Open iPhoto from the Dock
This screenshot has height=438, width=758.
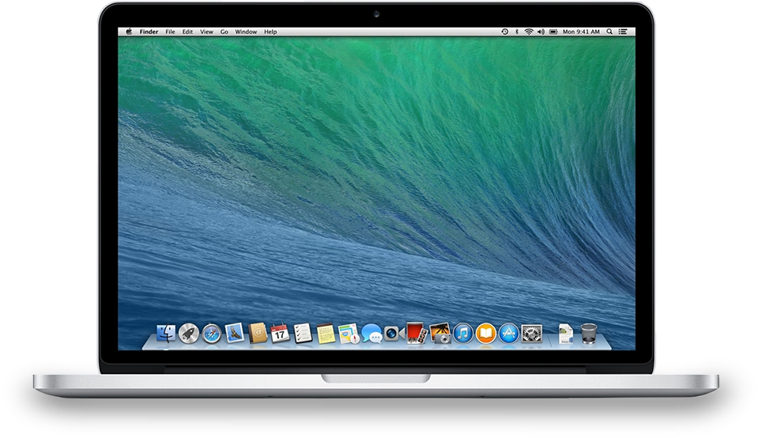(440, 333)
